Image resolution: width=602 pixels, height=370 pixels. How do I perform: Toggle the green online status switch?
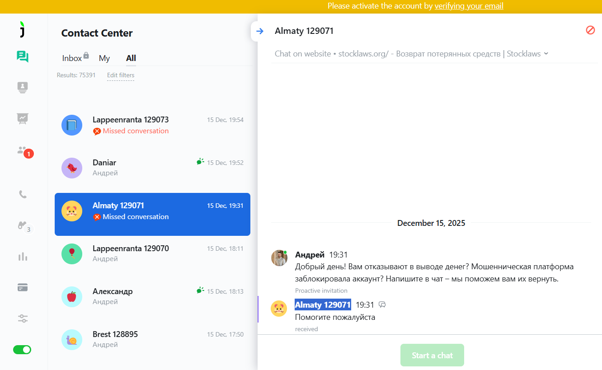tap(22, 349)
